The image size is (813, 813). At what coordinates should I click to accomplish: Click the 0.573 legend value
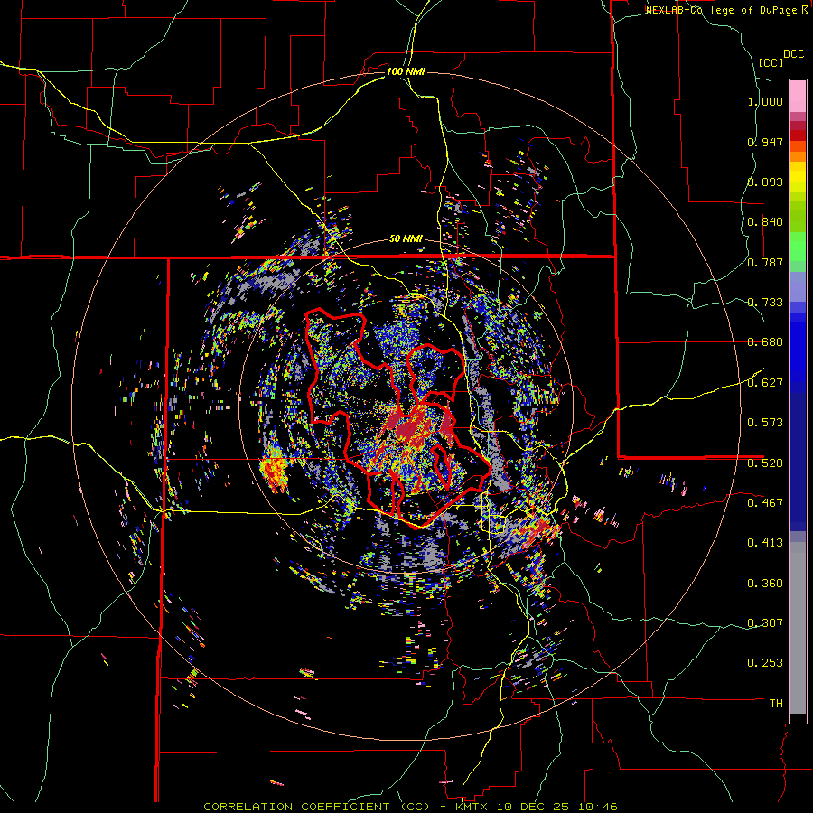click(x=765, y=423)
